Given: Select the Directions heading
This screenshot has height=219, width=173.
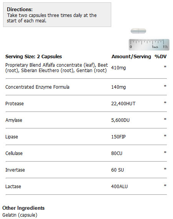Looking at the screenshot, I should pos(20,9).
